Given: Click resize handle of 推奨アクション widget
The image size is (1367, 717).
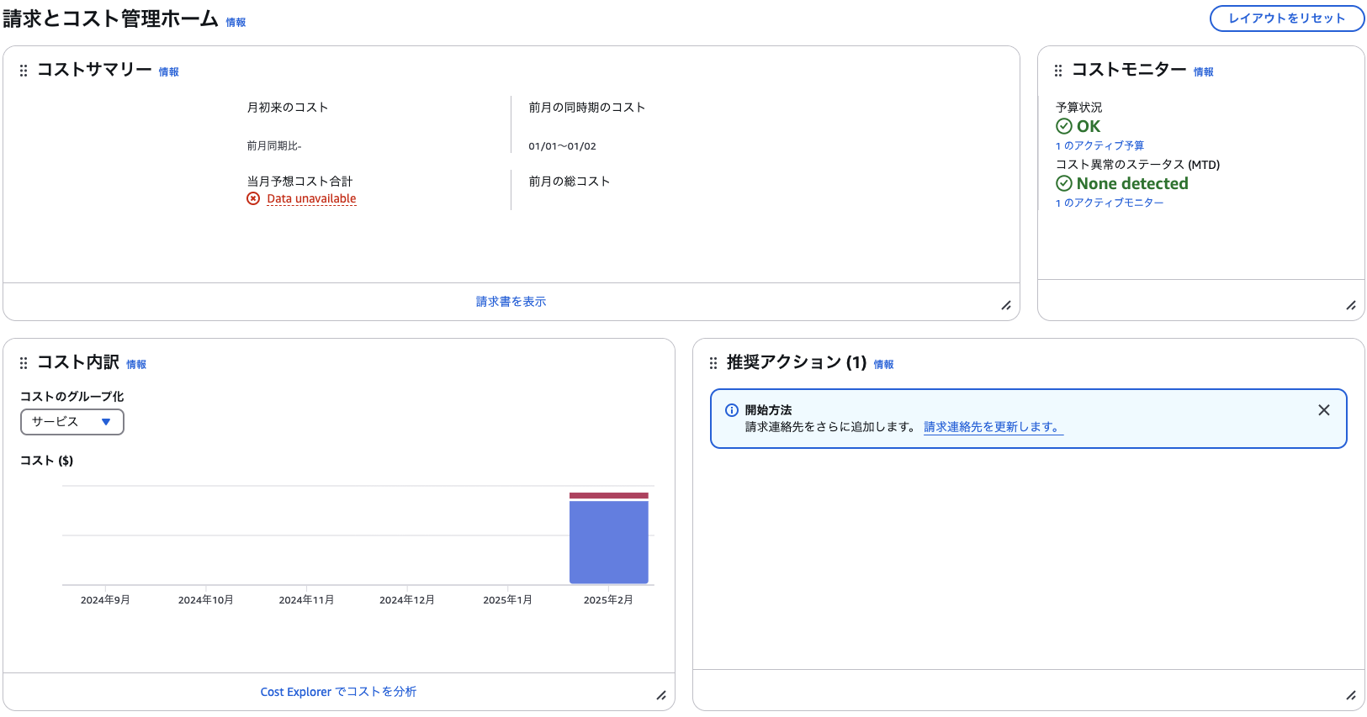Looking at the screenshot, I should point(1351,695).
